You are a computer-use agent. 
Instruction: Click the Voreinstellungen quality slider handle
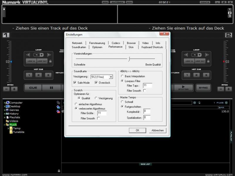pos(129,59)
